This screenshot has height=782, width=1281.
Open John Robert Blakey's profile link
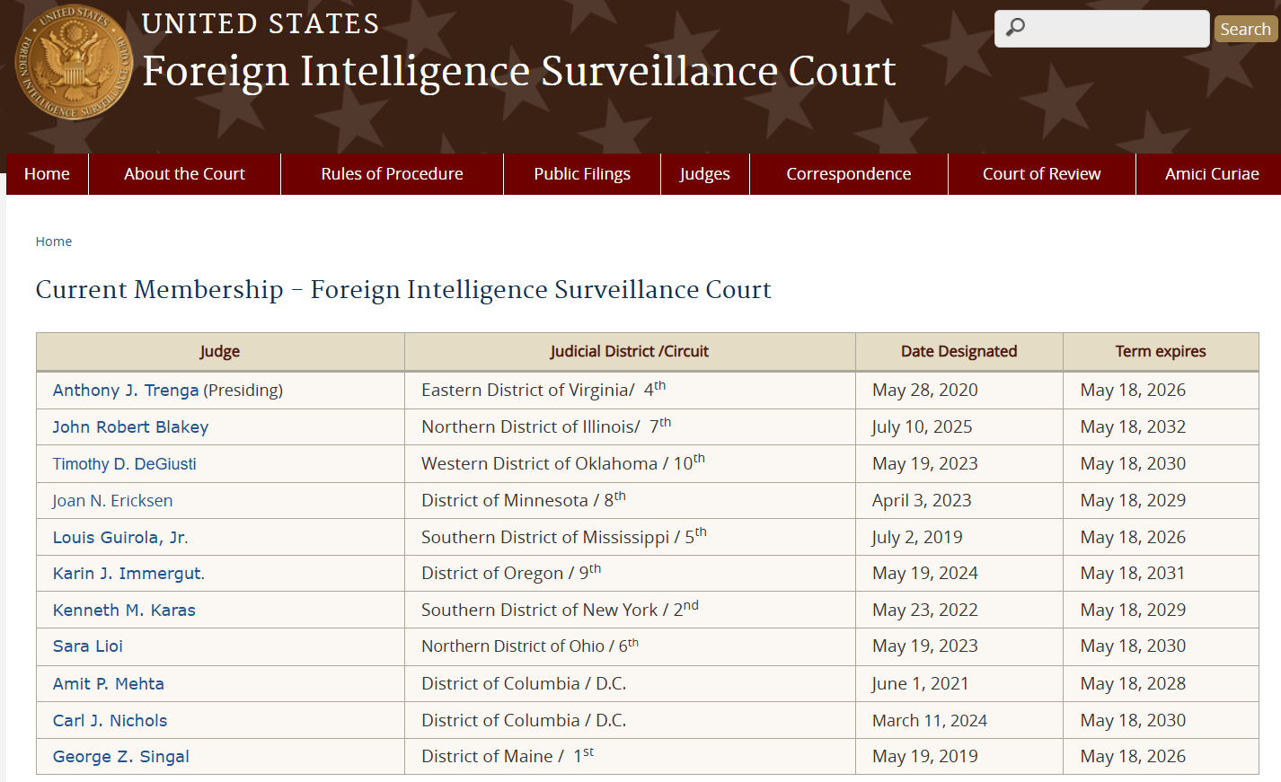tap(130, 427)
